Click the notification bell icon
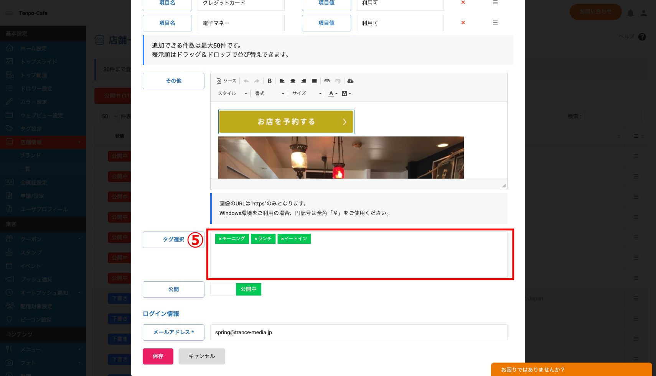Viewport: 656px width, 376px height. tap(630, 13)
